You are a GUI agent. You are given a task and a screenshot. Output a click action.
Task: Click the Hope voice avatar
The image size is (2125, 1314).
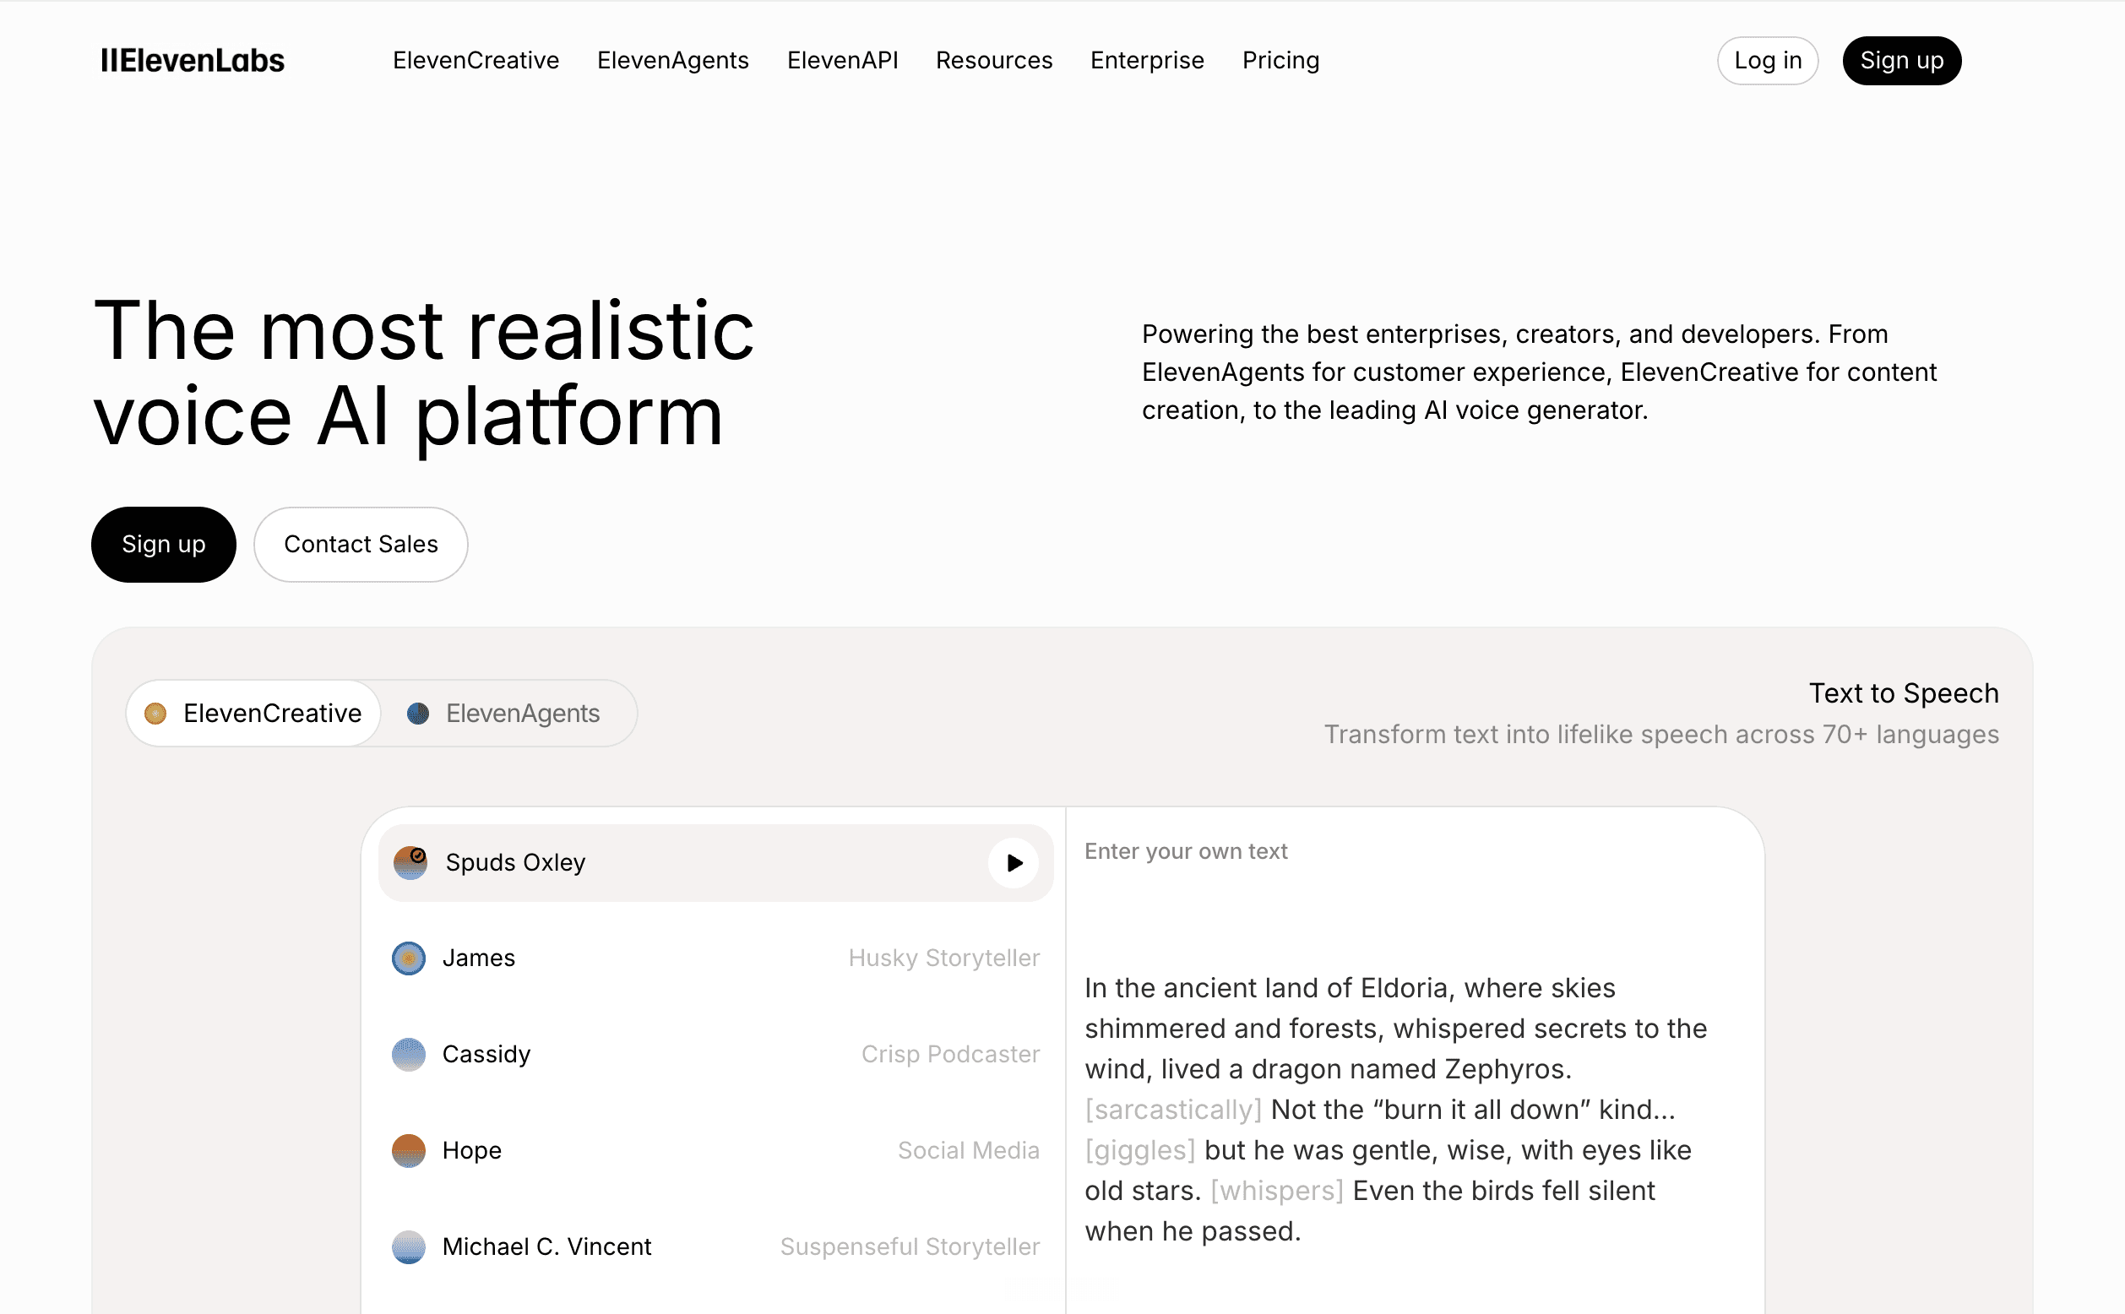click(x=409, y=1151)
